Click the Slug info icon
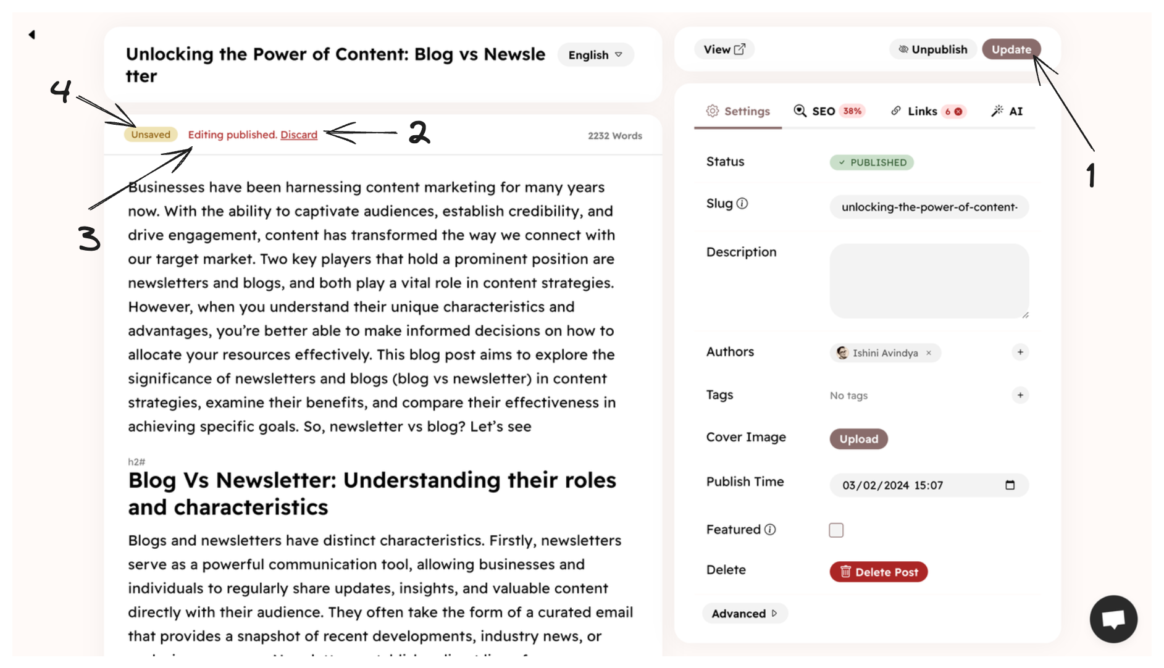Viewport: 1164px width, 668px height. pyautogui.click(x=742, y=204)
